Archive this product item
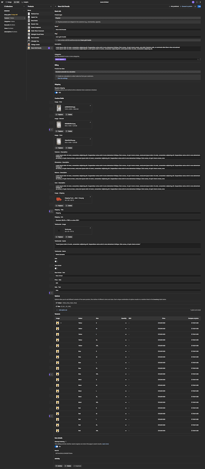This screenshot has height=469, width=205. click(x=59, y=466)
